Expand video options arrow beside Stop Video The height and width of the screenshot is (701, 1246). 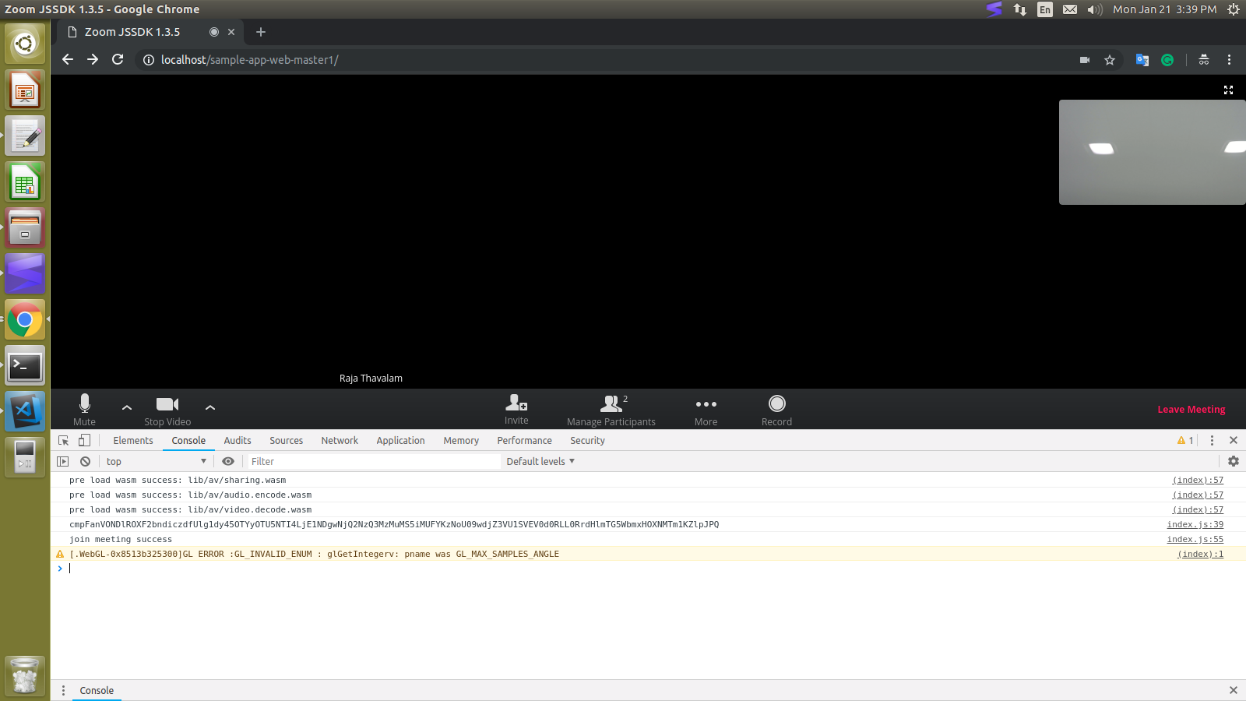pyautogui.click(x=210, y=407)
